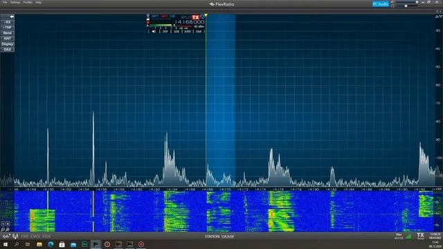Choose the RX antenna ANT1 on the slice flag
Image resolution: width=443 pixels, height=249 pixels.
pyautogui.click(x=155, y=17)
